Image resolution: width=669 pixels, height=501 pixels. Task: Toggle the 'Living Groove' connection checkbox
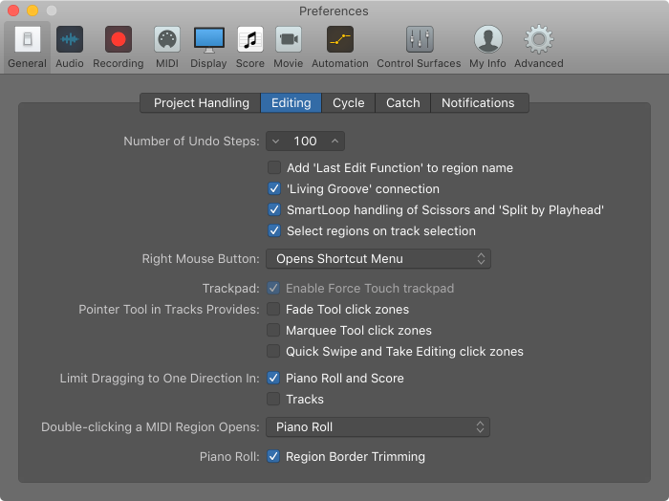(x=274, y=188)
